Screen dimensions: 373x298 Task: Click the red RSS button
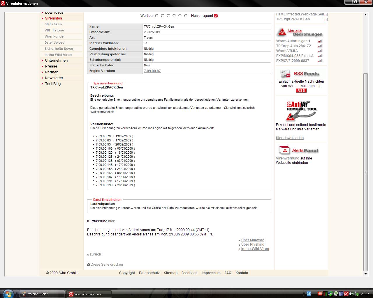(301, 91)
